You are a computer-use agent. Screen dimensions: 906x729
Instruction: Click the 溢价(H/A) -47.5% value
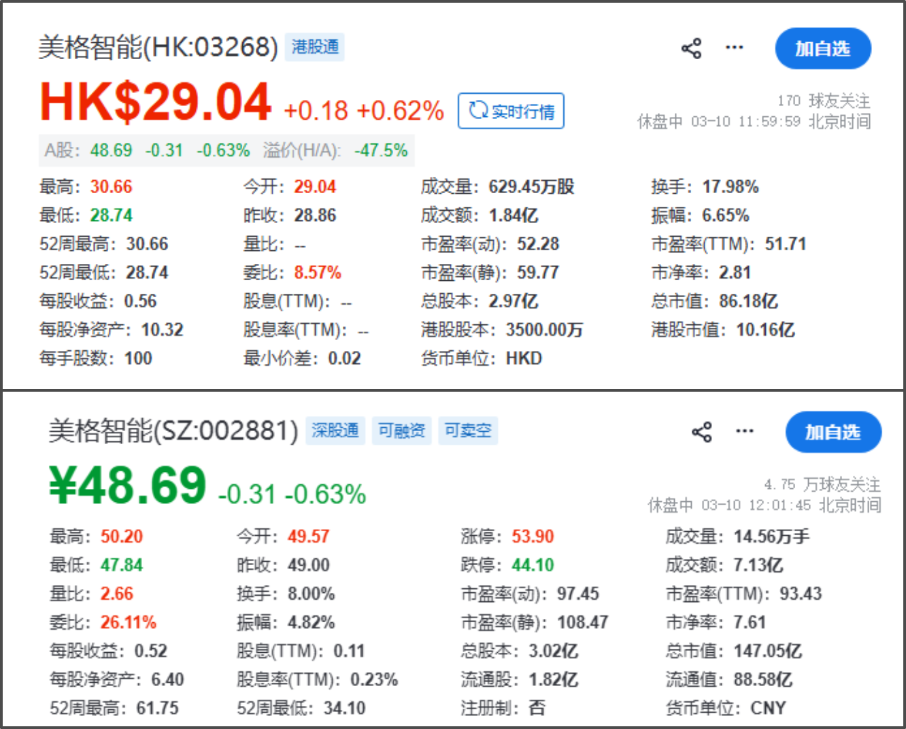(x=380, y=150)
